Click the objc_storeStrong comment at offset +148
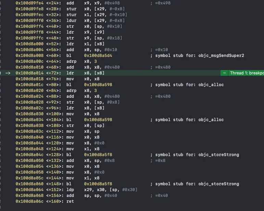264x211 pixels. coord(194,184)
